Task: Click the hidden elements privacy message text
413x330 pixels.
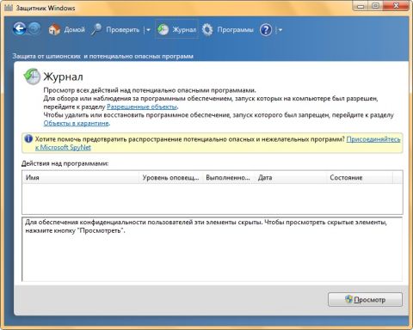Action: (206, 226)
